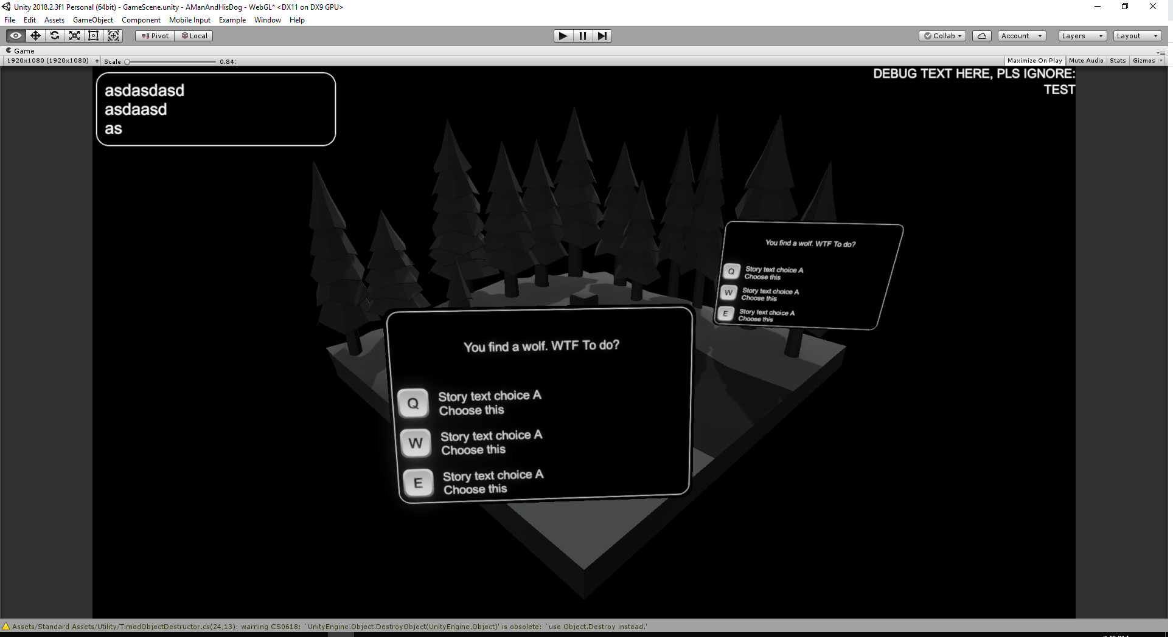
Task: Open the Layout dropdown
Action: (1136, 35)
